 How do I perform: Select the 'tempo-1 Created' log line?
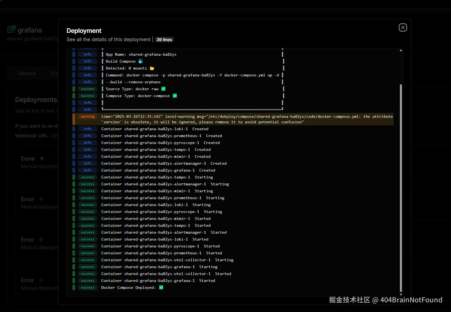156,150
